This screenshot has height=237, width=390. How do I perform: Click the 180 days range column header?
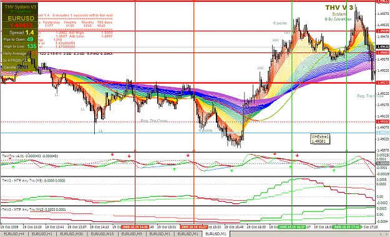click(x=105, y=22)
